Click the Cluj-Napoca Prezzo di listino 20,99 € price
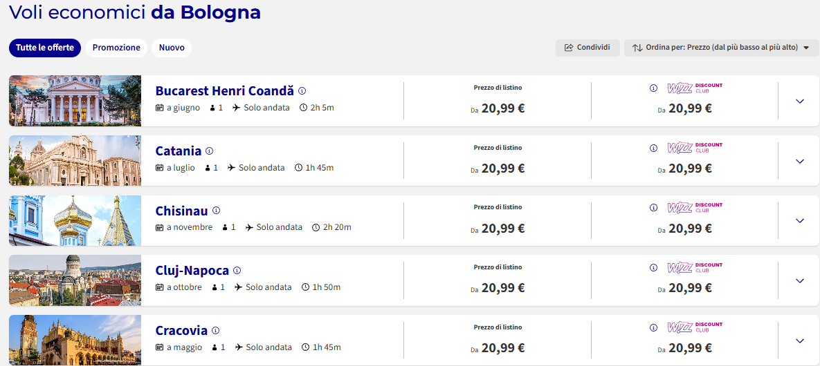The height and width of the screenshot is (366, 820). pyautogui.click(x=498, y=288)
